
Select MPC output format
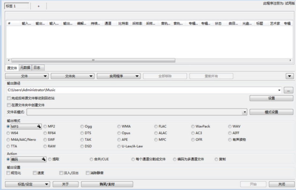tap(156, 140)
